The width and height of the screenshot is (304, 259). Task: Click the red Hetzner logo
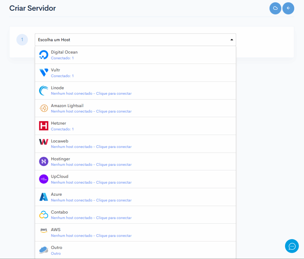click(44, 126)
